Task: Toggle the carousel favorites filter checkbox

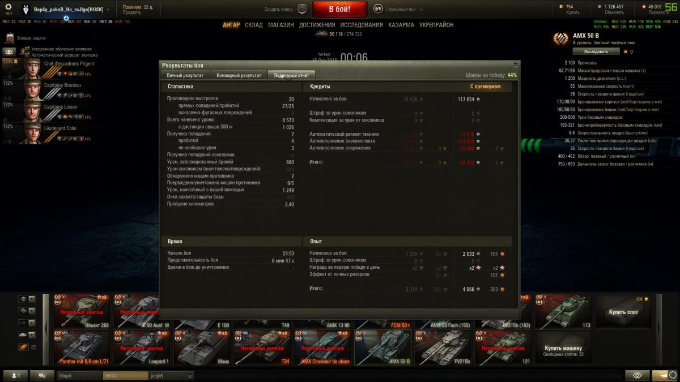Action: (x=33, y=347)
